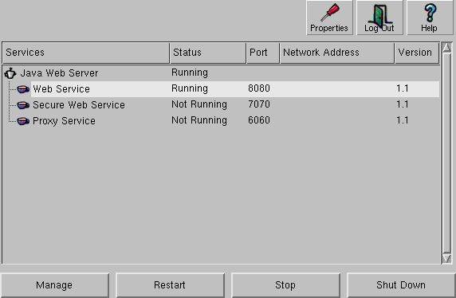Select the Web Service row label

pyautogui.click(x=61, y=89)
